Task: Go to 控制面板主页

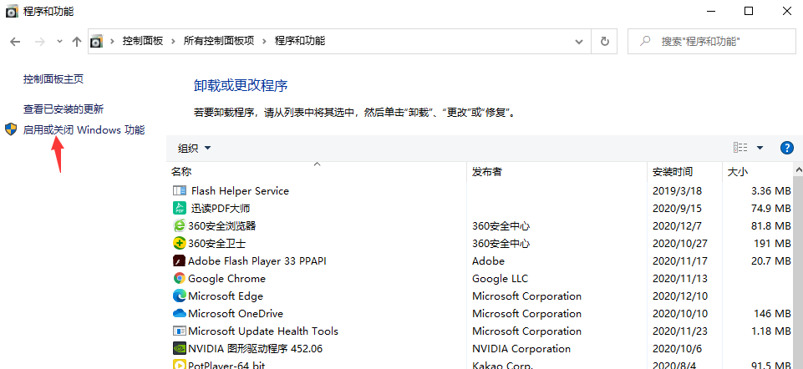Action: 53,79
